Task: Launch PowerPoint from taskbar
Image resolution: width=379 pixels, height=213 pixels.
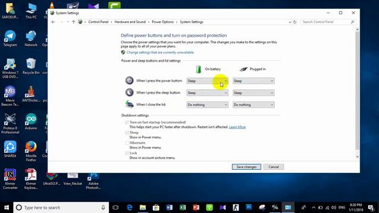Action: pyautogui.click(x=196, y=208)
